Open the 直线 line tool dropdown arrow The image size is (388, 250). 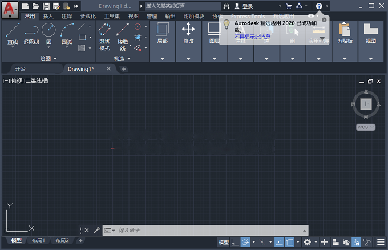click(x=13, y=47)
